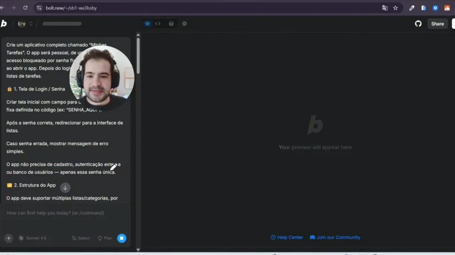The width and height of the screenshot is (455, 255).
Task: Bookmark the page with the star icon
Action: click(x=395, y=8)
